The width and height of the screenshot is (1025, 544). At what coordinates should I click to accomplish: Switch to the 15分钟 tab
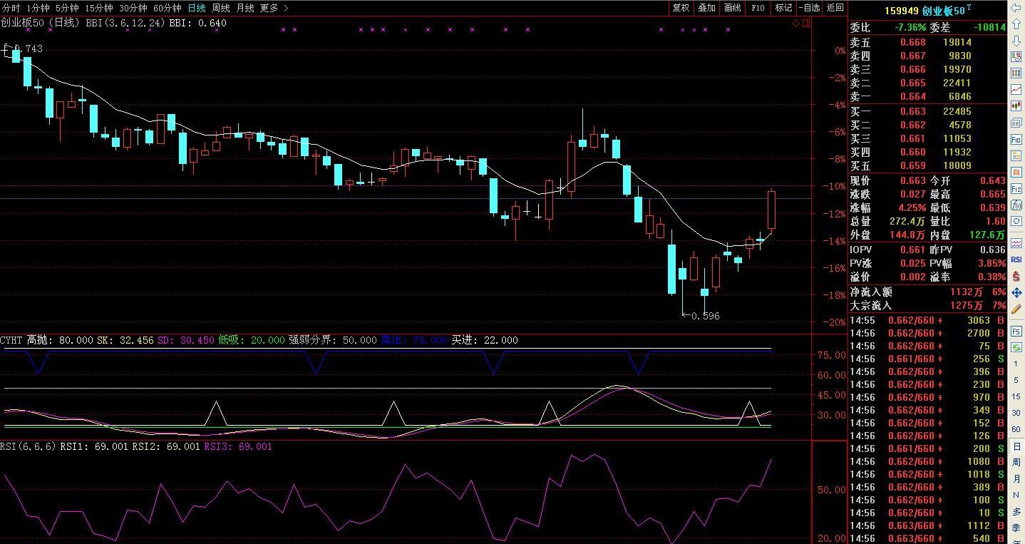pyautogui.click(x=98, y=8)
